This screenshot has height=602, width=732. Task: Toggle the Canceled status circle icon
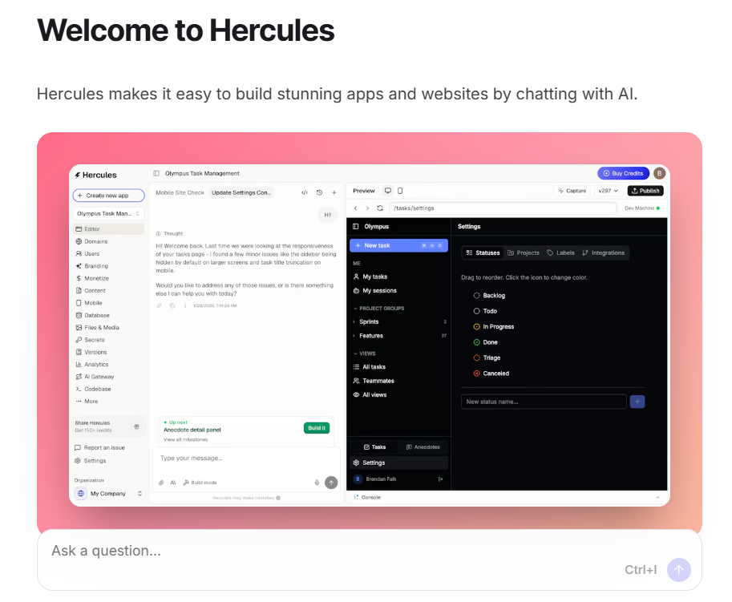[x=477, y=374]
